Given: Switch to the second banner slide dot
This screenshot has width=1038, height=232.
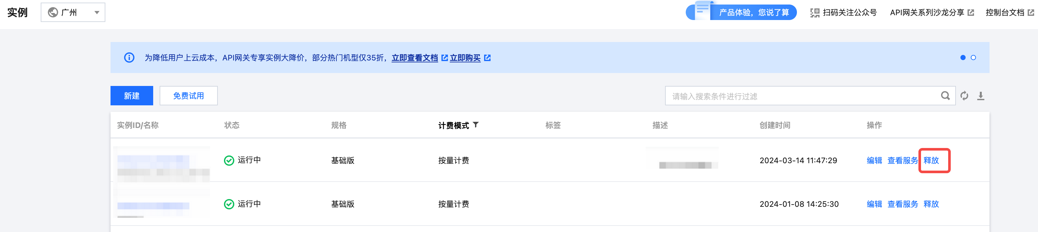Looking at the screenshot, I should [x=973, y=58].
